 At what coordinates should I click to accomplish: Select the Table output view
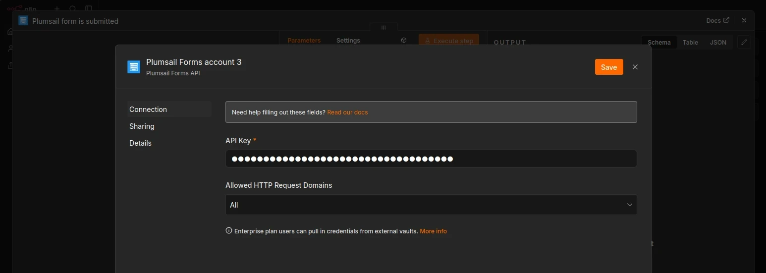(x=690, y=42)
